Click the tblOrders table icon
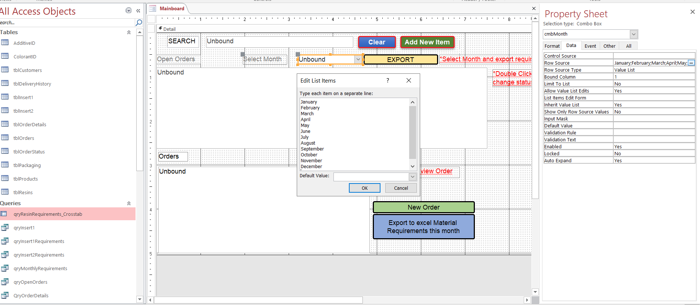700x305 pixels. pyautogui.click(x=5, y=138)
